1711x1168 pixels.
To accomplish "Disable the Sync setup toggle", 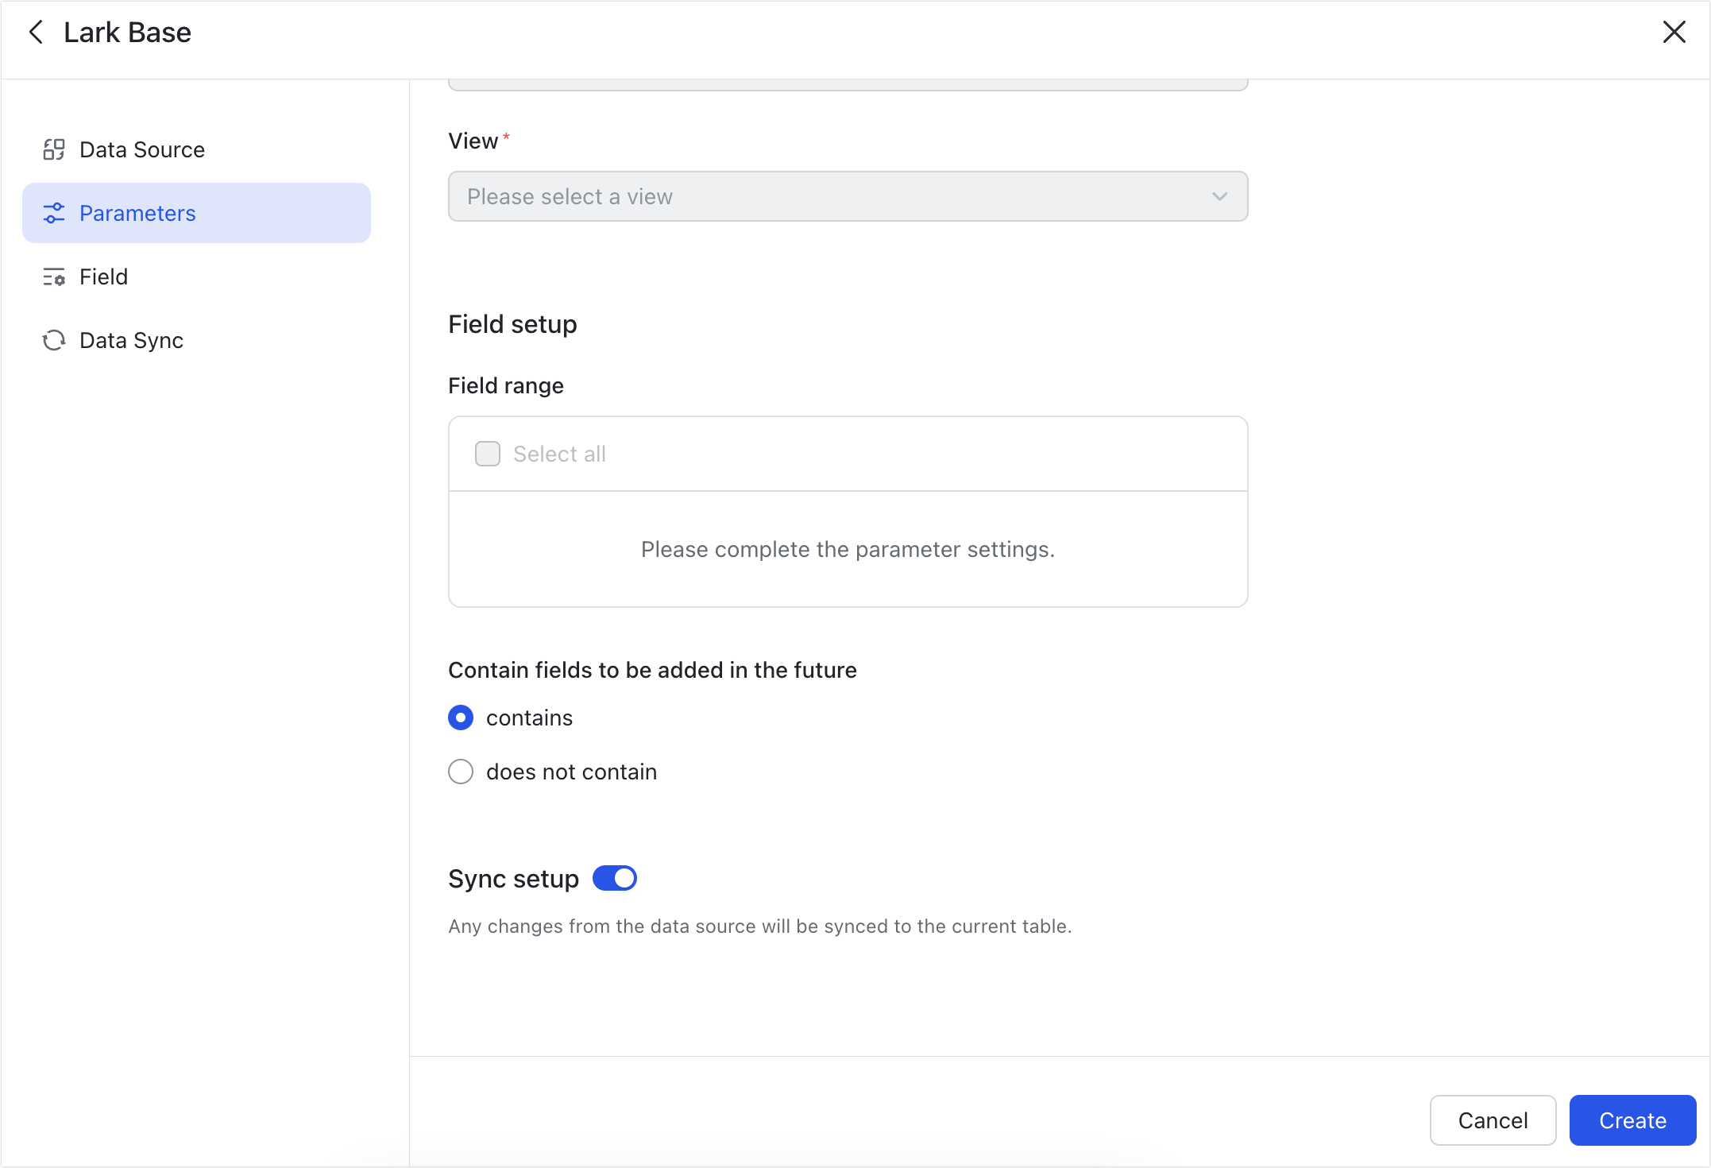I will point(614,878).
